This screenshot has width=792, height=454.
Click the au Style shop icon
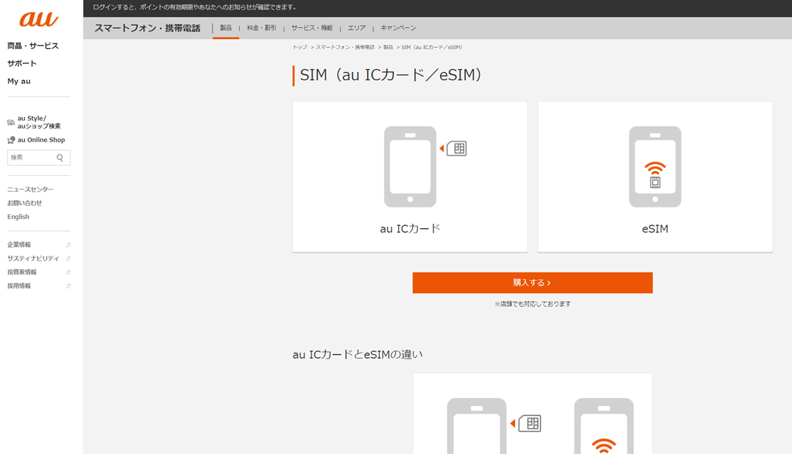coord(11,122)
